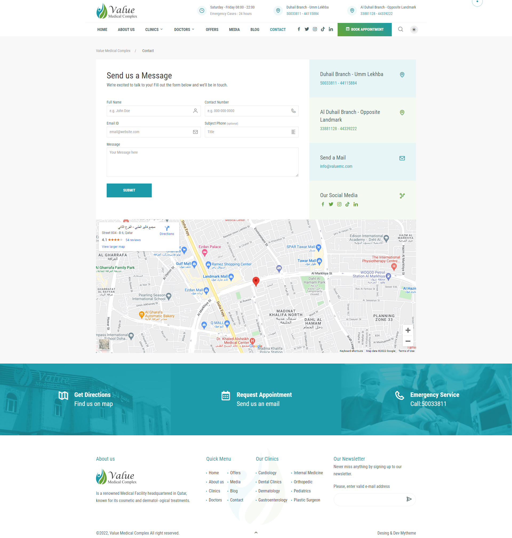
Task: Expand the Doctors dropdown menu
Action: [x=184, y=30]
